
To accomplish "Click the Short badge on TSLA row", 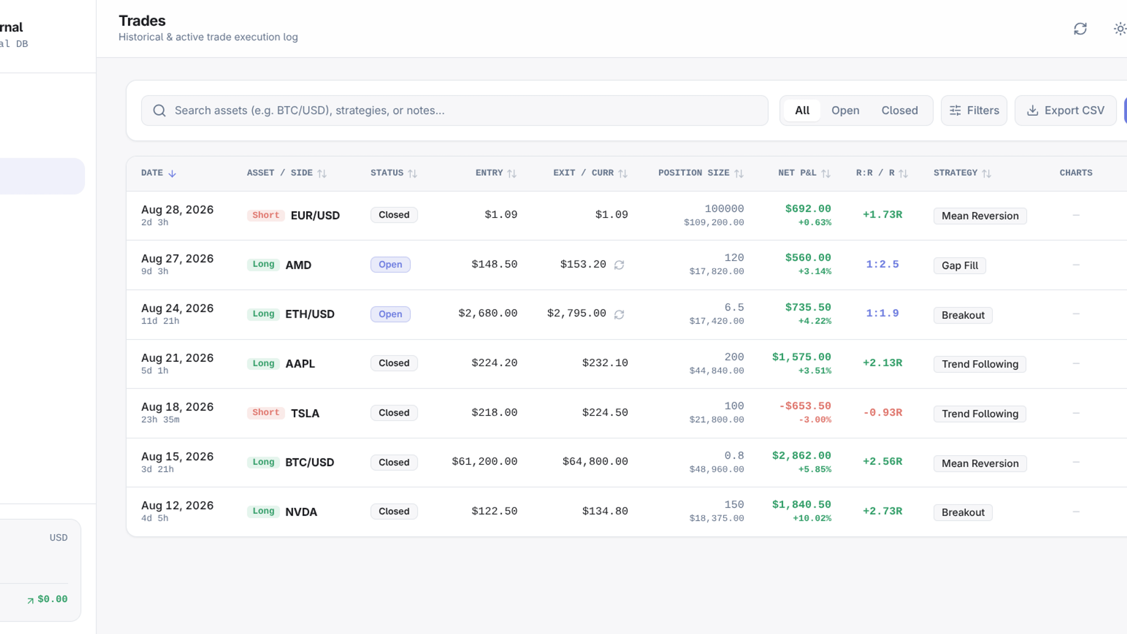I will click(x=266, y=413).
